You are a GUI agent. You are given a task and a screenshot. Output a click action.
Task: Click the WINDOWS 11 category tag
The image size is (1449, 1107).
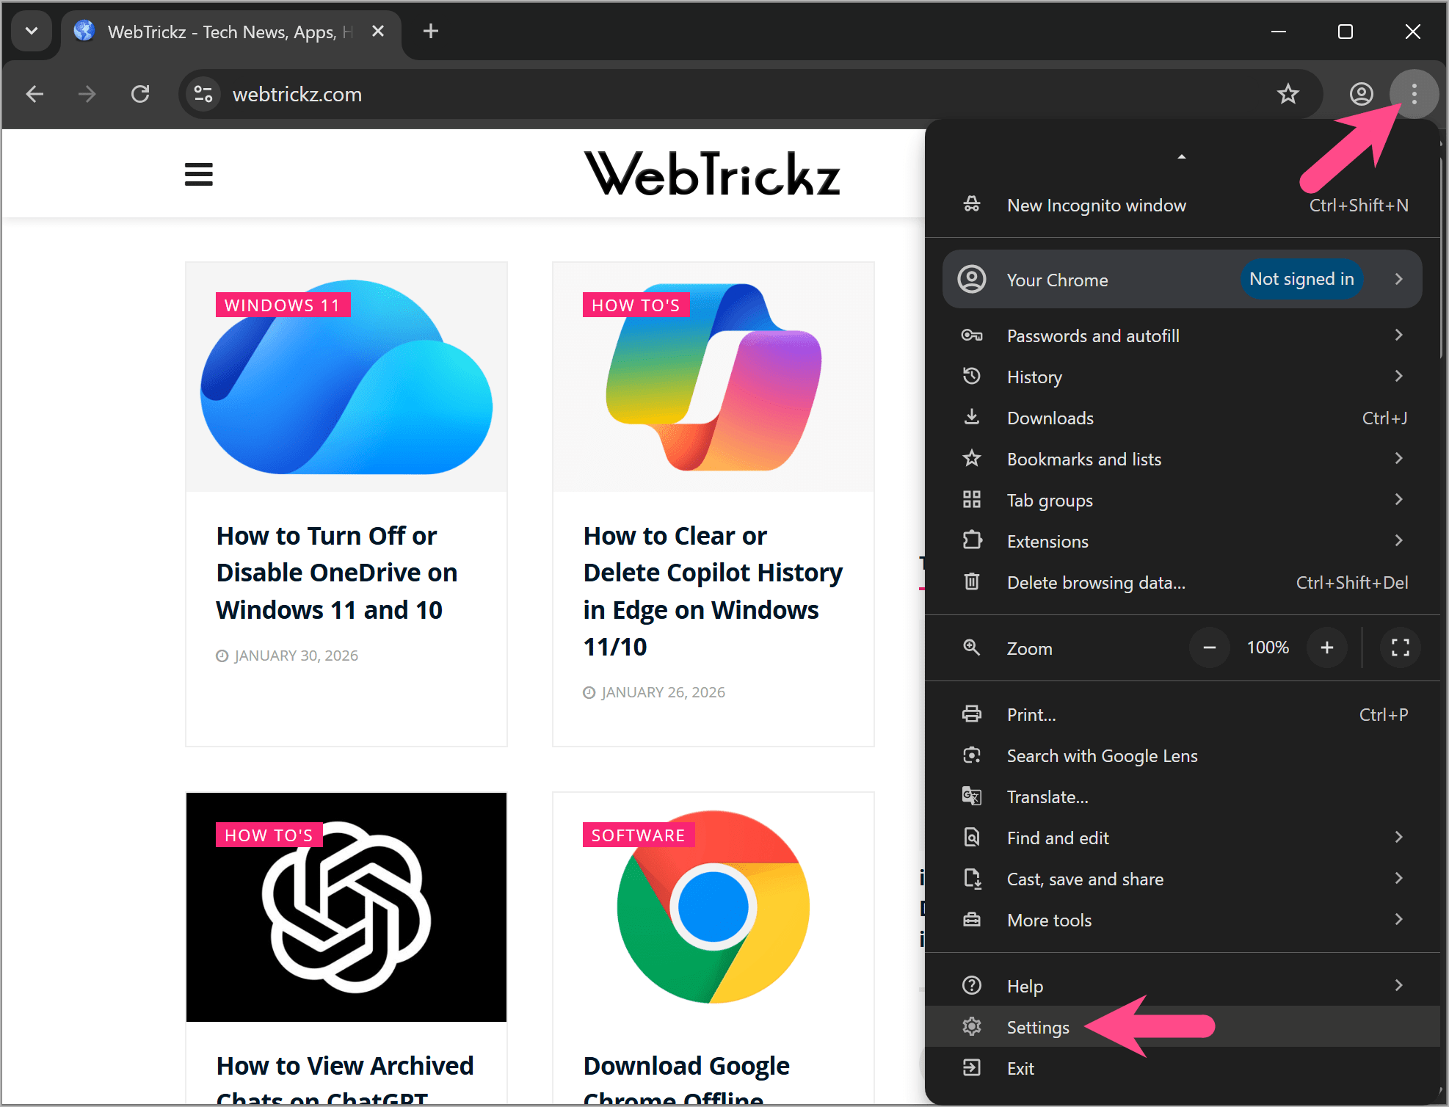(x=283, y=305)
